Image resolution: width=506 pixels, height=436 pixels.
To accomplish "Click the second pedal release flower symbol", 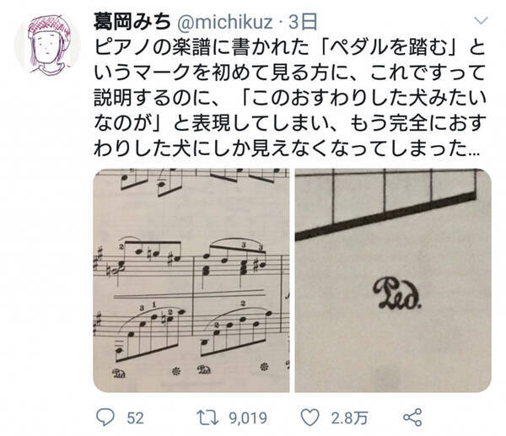I will click(265, 367).
